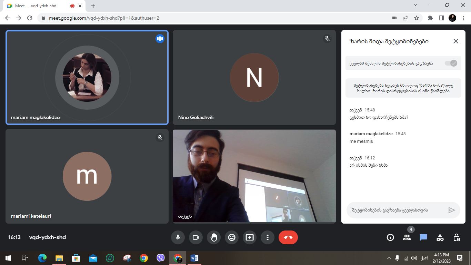Open Chrome three-dot menu
Screen dimensions: 471x265
(x=464, y=18)
